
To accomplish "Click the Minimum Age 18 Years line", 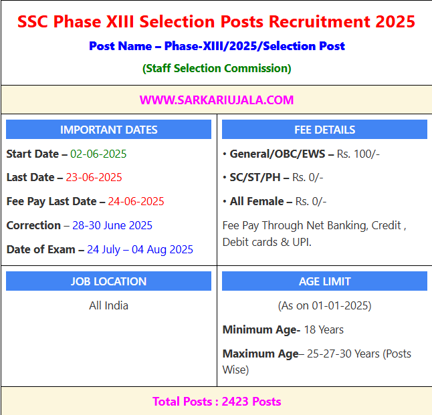I will pos(283,329).
